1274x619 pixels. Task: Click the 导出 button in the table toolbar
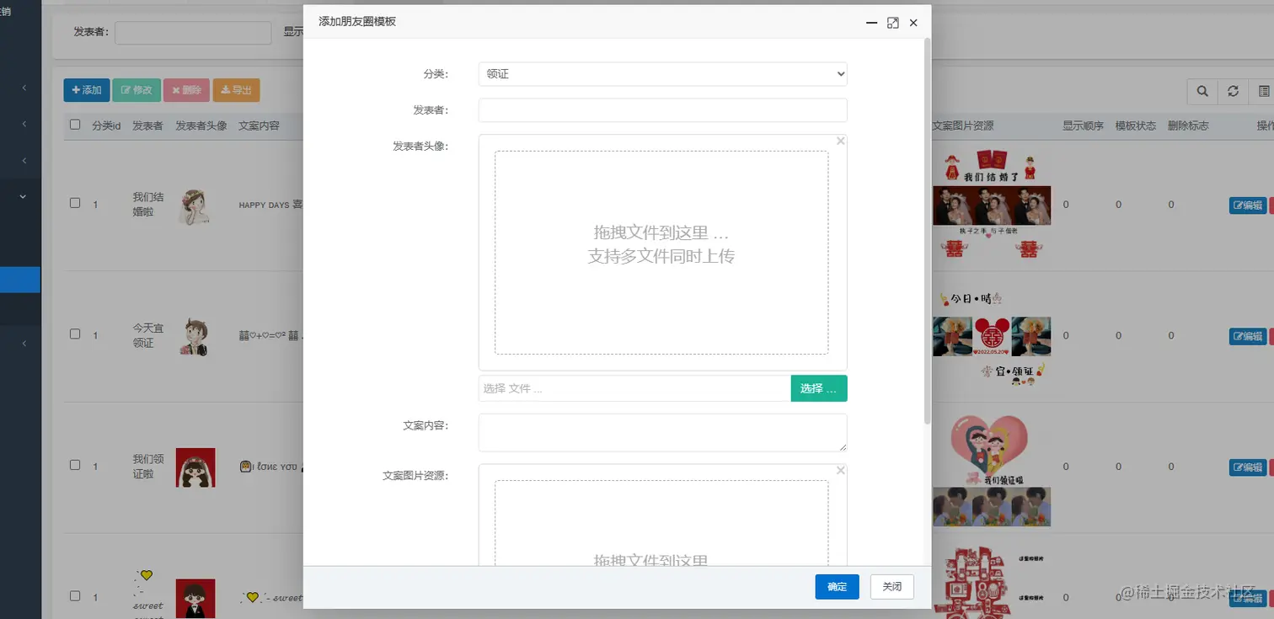pos(236,90)
